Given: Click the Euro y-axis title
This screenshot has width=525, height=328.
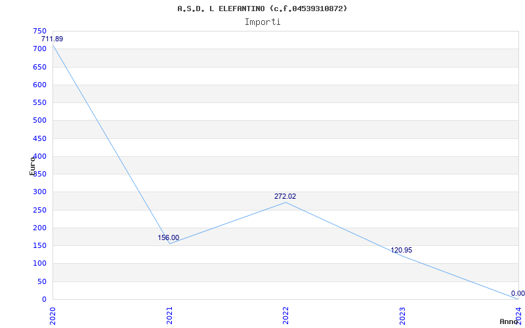Looking at the screenshot, I should [x=32, y=166].
